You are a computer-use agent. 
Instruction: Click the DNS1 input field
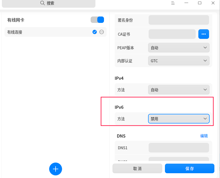click(179, 148)
